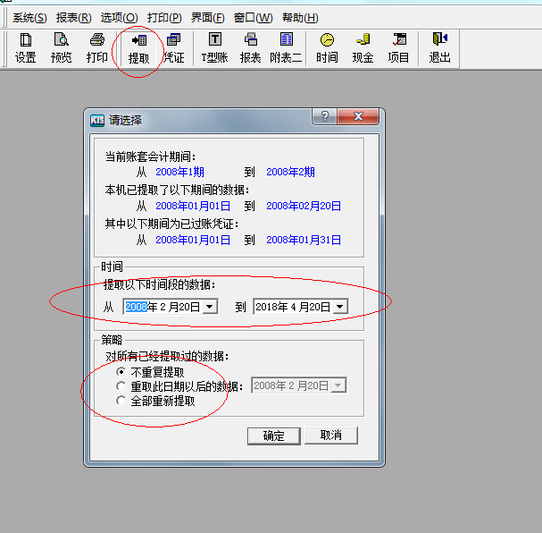542x533 pixels.
Task: Open the 系统(S) menu
Action: pos(29,18)
